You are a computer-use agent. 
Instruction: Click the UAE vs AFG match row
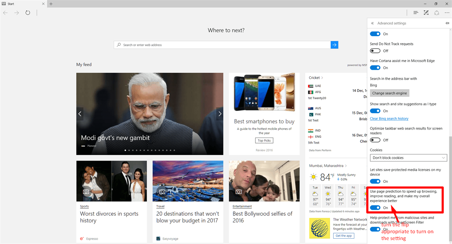pyautogui.click(x=338, y=92)
